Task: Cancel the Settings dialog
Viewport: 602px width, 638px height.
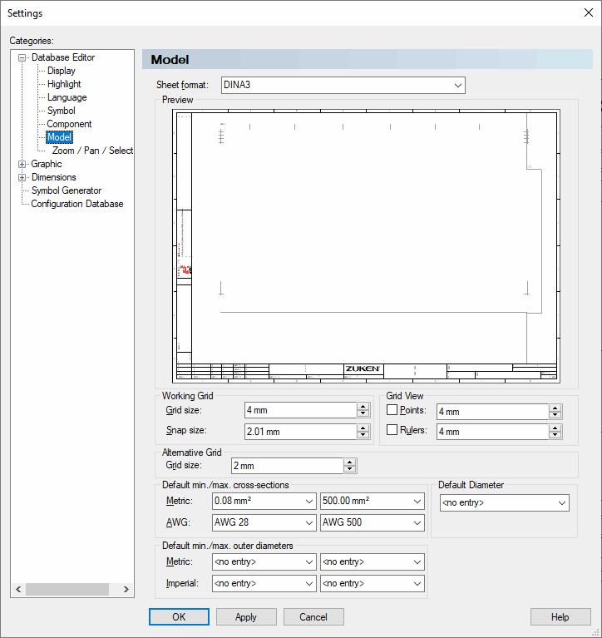Action: (313, 617)
